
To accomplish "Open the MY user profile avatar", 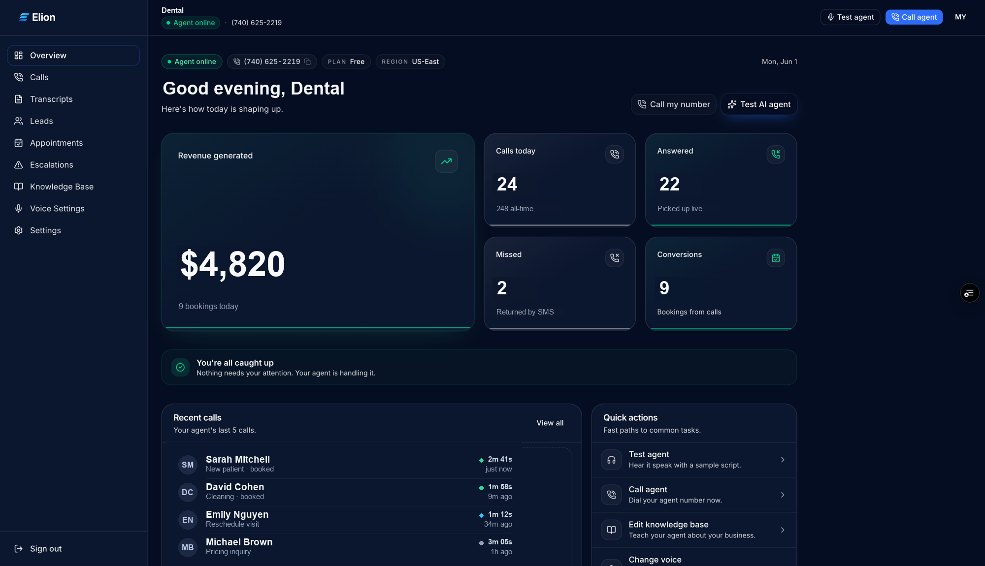I will click(x=960, y=17).
